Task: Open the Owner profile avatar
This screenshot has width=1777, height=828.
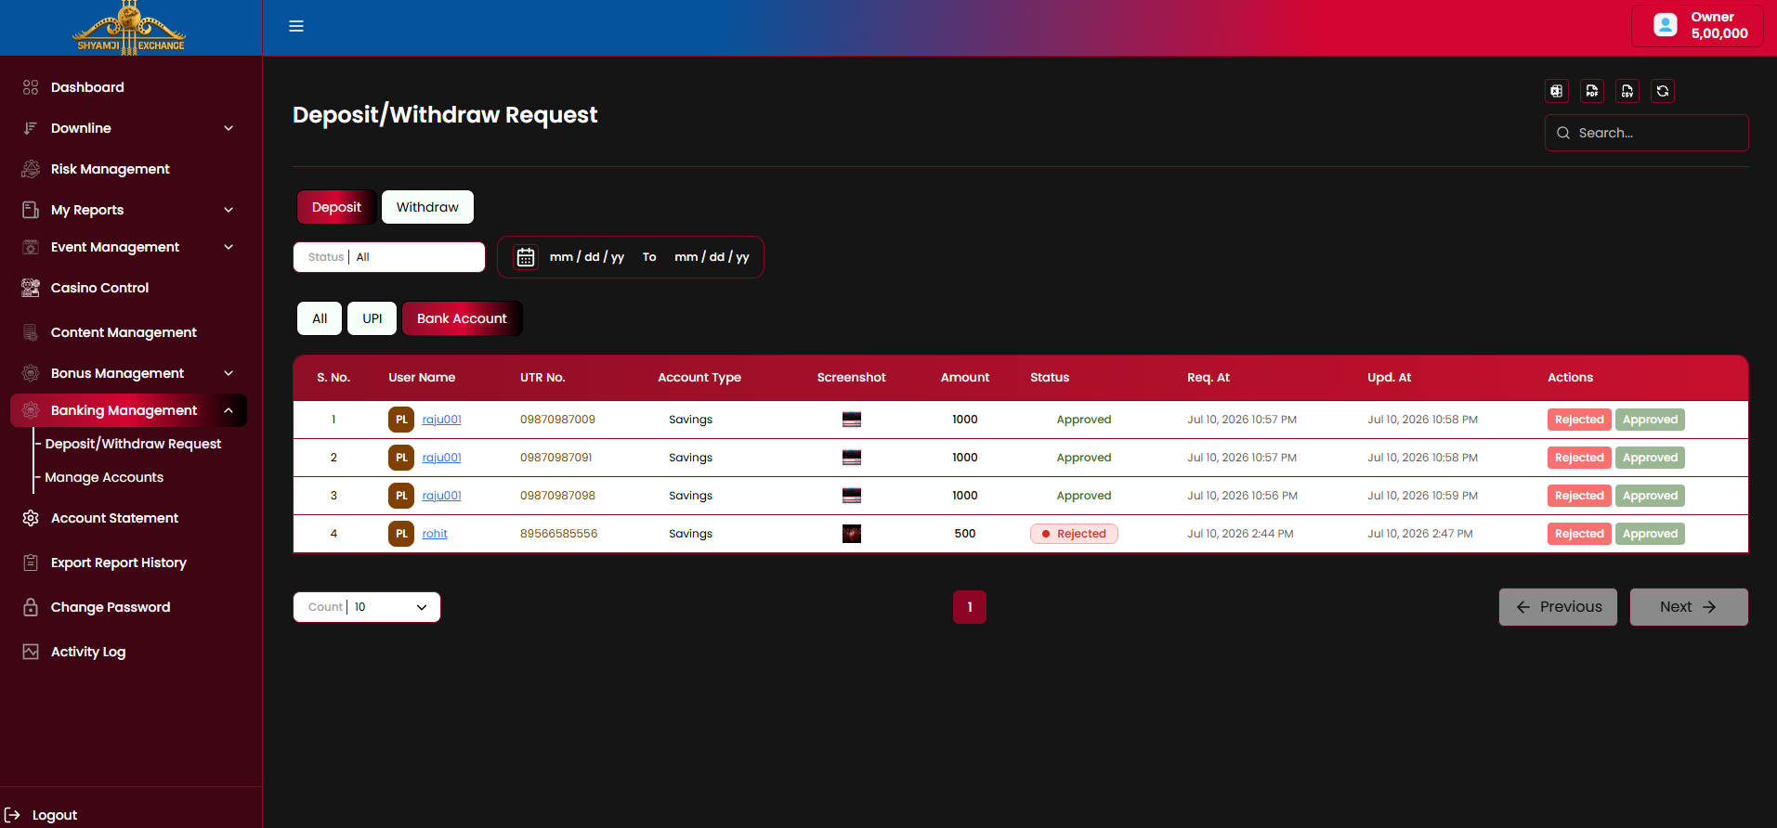Action: pos(1666,25)
